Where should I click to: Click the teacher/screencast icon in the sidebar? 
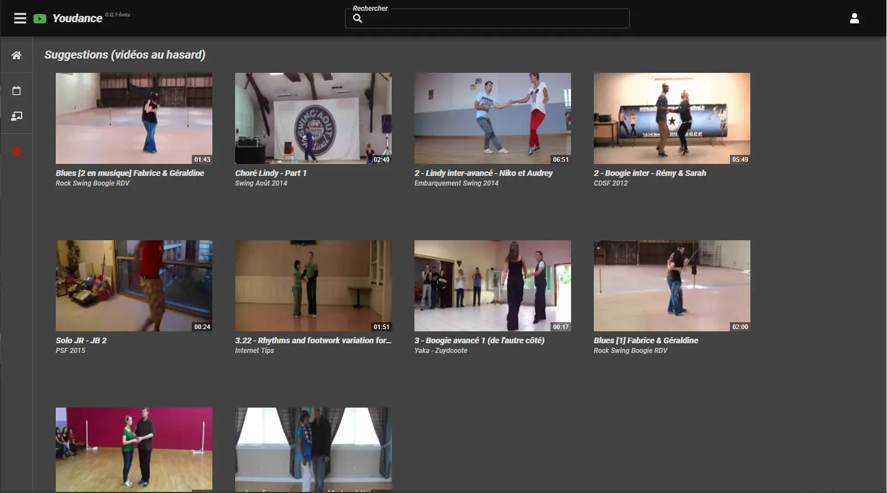click(x=17, y=116)
